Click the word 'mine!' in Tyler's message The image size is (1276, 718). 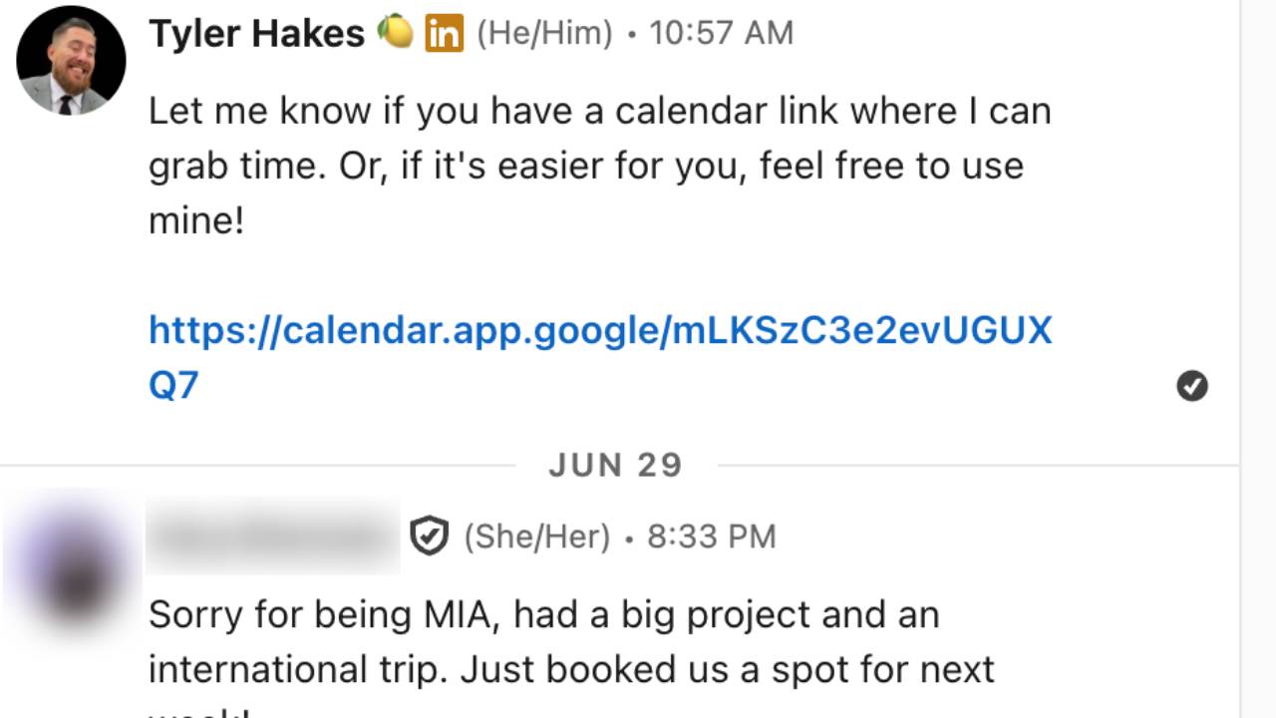[x=196, y=220]
